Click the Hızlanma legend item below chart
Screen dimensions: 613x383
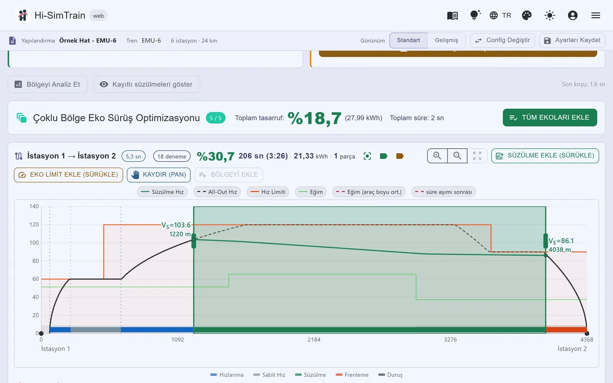pos(227,375)
